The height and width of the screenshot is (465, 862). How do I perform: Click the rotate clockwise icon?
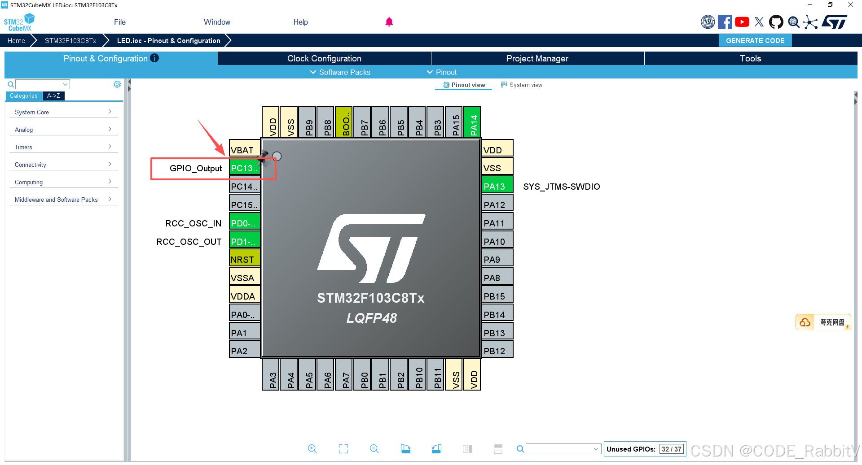click(405, 449)
